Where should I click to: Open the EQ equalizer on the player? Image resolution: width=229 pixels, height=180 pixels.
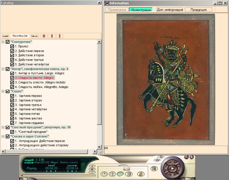click(154, 169)
